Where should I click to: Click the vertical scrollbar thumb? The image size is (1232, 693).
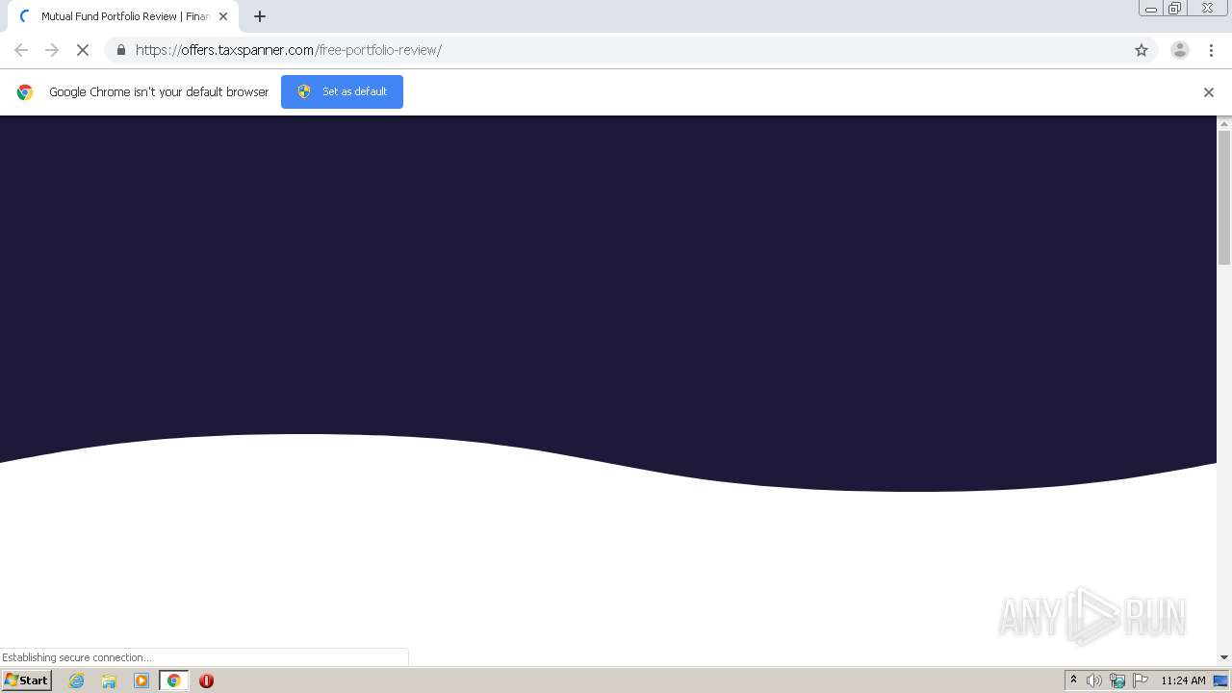[x=1224, y=196]
